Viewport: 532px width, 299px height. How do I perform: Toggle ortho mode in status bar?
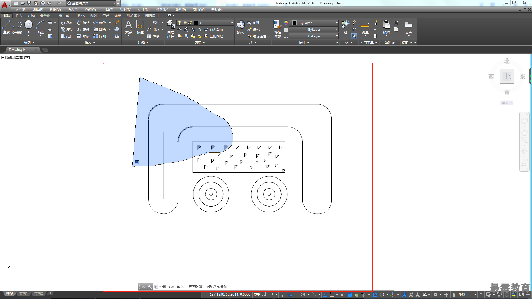coord(296,295)
